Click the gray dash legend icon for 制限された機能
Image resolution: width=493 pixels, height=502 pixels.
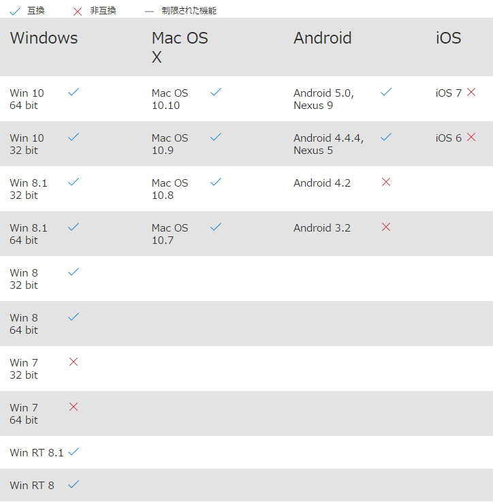click(x=150, y=12)
